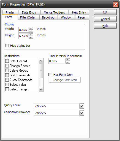Toggle the Find Commands restriction

pyautogui.click(x=7, y=75)
